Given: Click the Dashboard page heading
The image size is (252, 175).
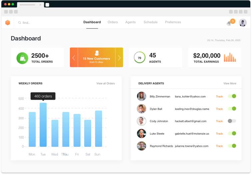Looking at the screenshot, I should pyautogui.click(x=26, y=38).
